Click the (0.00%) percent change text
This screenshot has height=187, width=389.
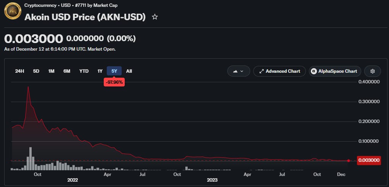tap(121, 38)
